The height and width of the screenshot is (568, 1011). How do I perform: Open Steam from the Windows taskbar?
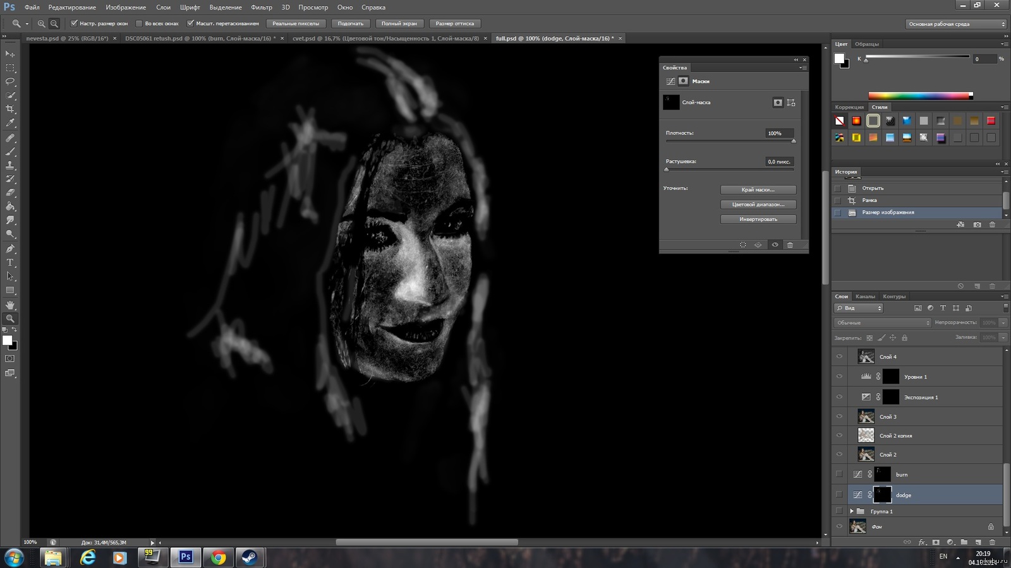(x=250, y=557)
